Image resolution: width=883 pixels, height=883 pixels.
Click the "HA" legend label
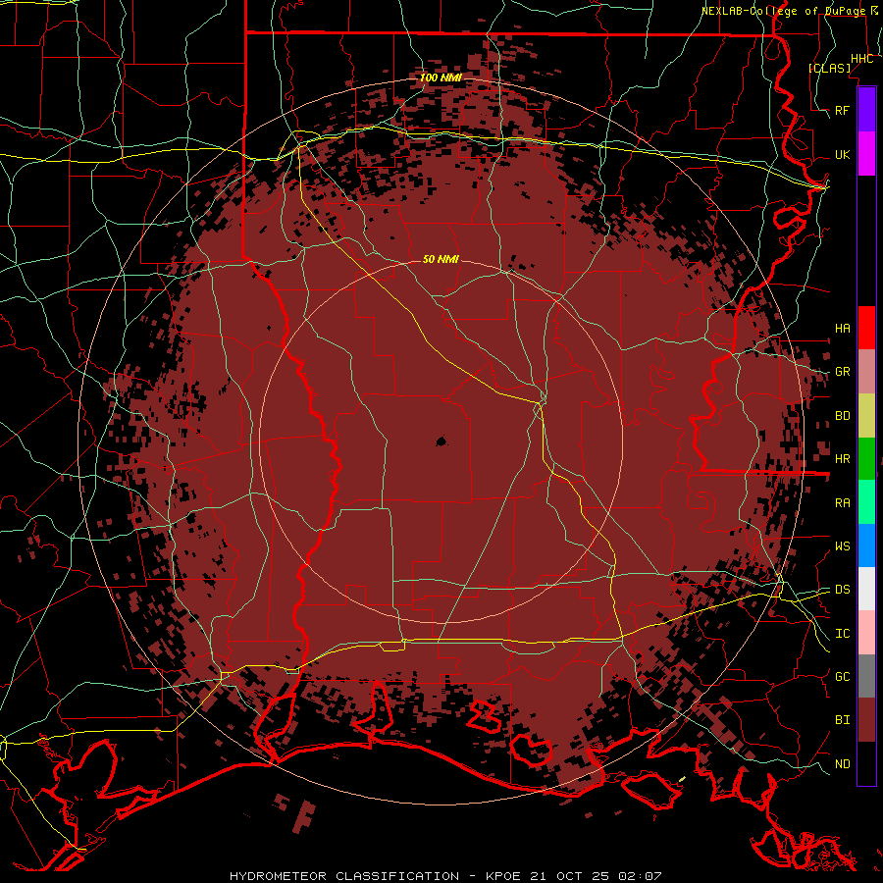coord(843,328)
